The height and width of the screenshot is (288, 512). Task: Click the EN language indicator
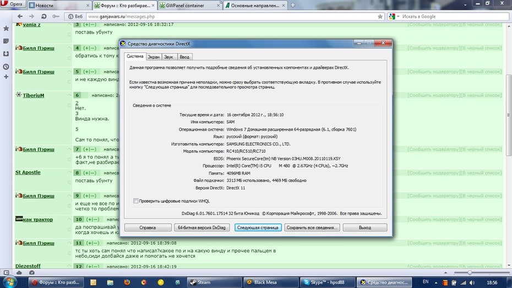(x=426, y=282)
